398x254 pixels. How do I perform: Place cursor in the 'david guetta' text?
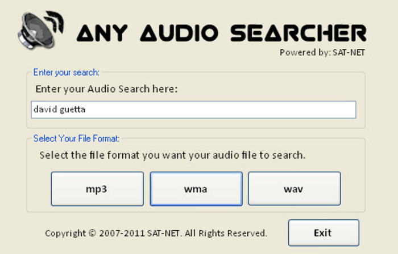pyautogui.click(x=59, y=109)
